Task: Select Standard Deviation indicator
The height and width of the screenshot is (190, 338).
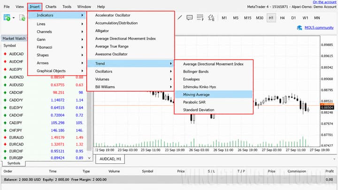Action: (x=214, y=110)
